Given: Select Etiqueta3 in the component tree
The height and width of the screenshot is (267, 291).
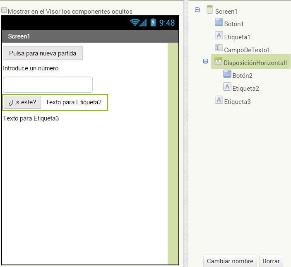Looking at the screenshot, I should click(x=237, y=101).
